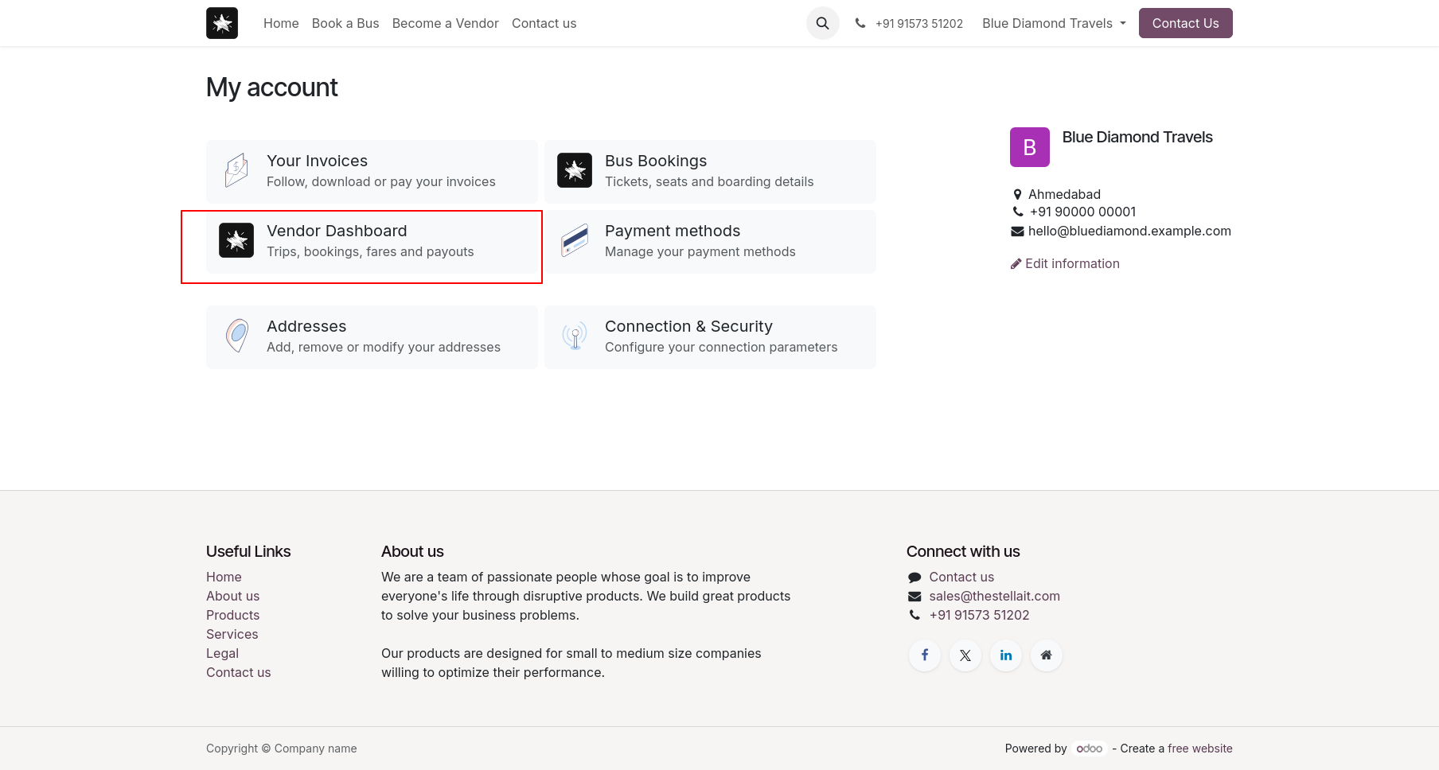Open the search magnifier icon
Image resolution: width=1439 pixels, height=770 pixels.
(x=822, y=23)
